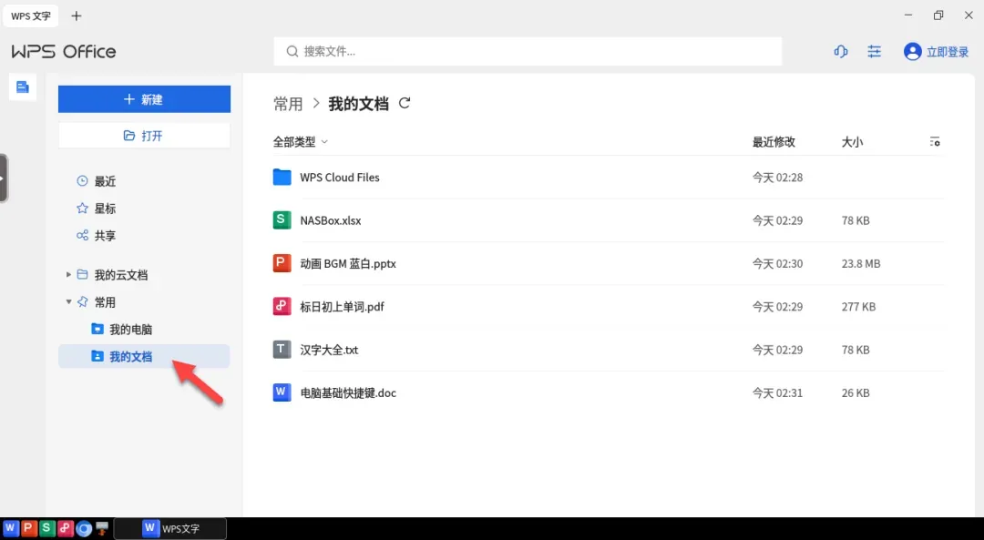The width and height of the screenshot is (984, 540).
Task: Launch WPS Presentation from taskbar P icon
Action: [28, 528]
